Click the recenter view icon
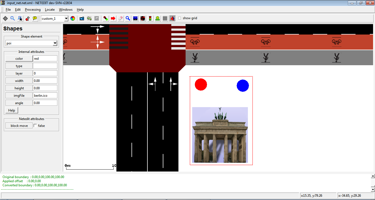The image size is (375, 200). click(x=5, y=18)
